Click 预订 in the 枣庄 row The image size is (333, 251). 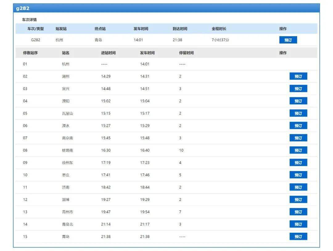(298, 175)
